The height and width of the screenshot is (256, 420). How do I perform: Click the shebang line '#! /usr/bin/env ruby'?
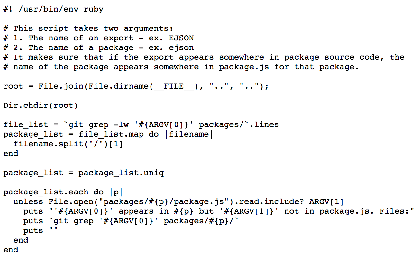coord(53,9)
